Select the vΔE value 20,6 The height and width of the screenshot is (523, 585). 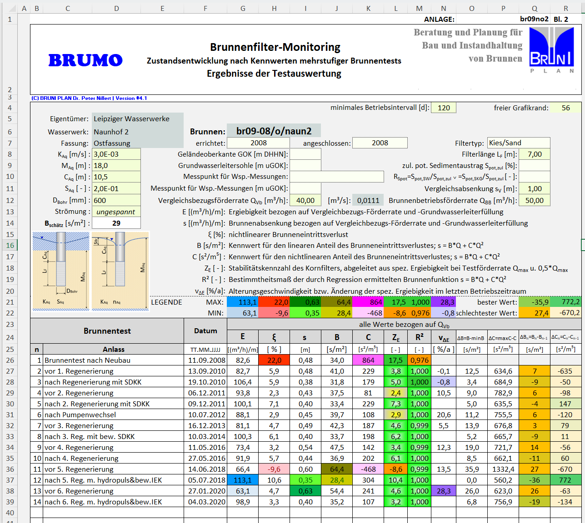point(443,414)
